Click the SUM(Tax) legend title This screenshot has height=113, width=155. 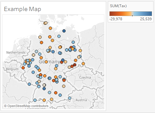[118, 6]
